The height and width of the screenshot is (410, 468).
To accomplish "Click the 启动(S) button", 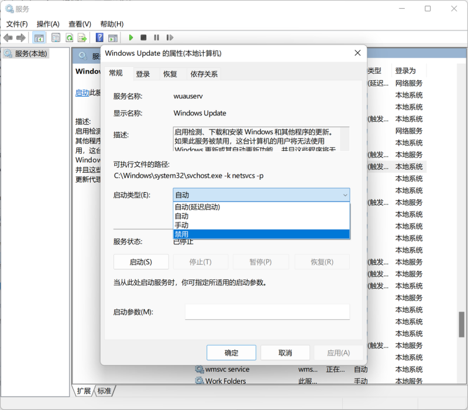I will click(141, 262).
